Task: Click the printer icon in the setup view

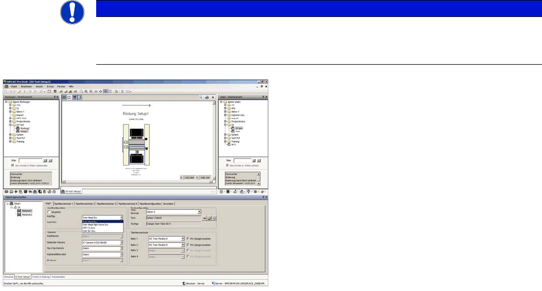Action: (207, 98)
